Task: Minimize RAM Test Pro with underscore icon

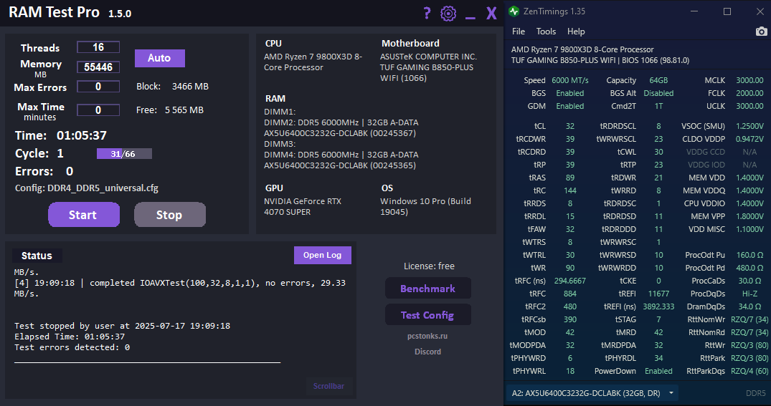Action: (470, 18)
